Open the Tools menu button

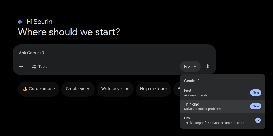click(40, 67)
